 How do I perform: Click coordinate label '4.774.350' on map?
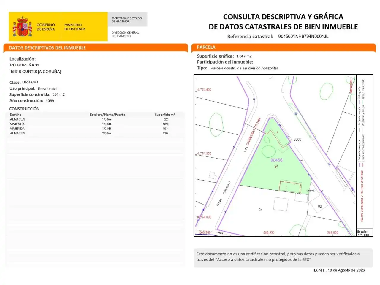tap(205, 154)
